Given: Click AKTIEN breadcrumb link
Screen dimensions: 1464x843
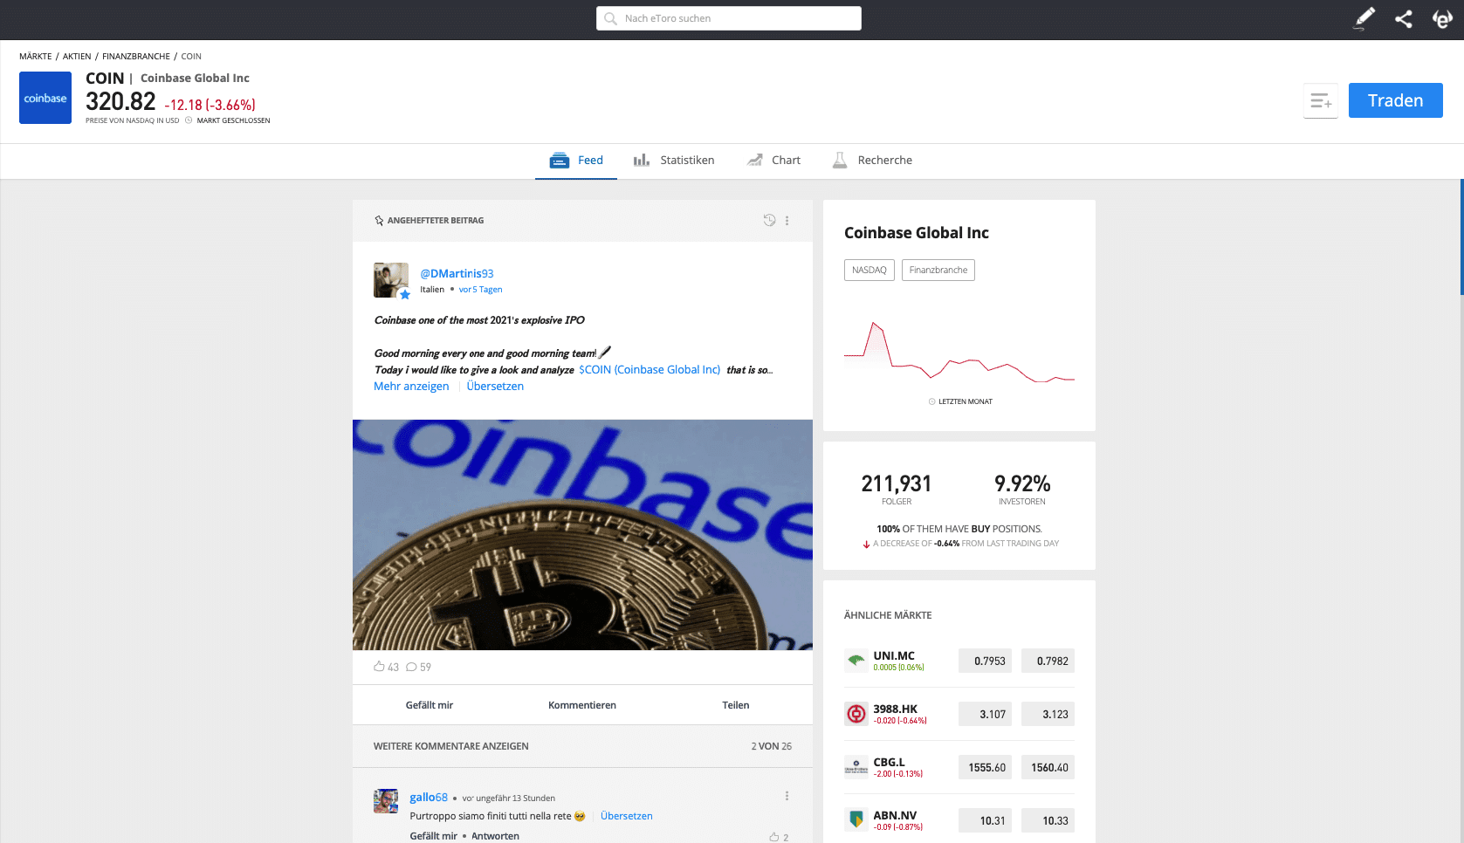Looking at the screenshot, I should click(77, 56).
